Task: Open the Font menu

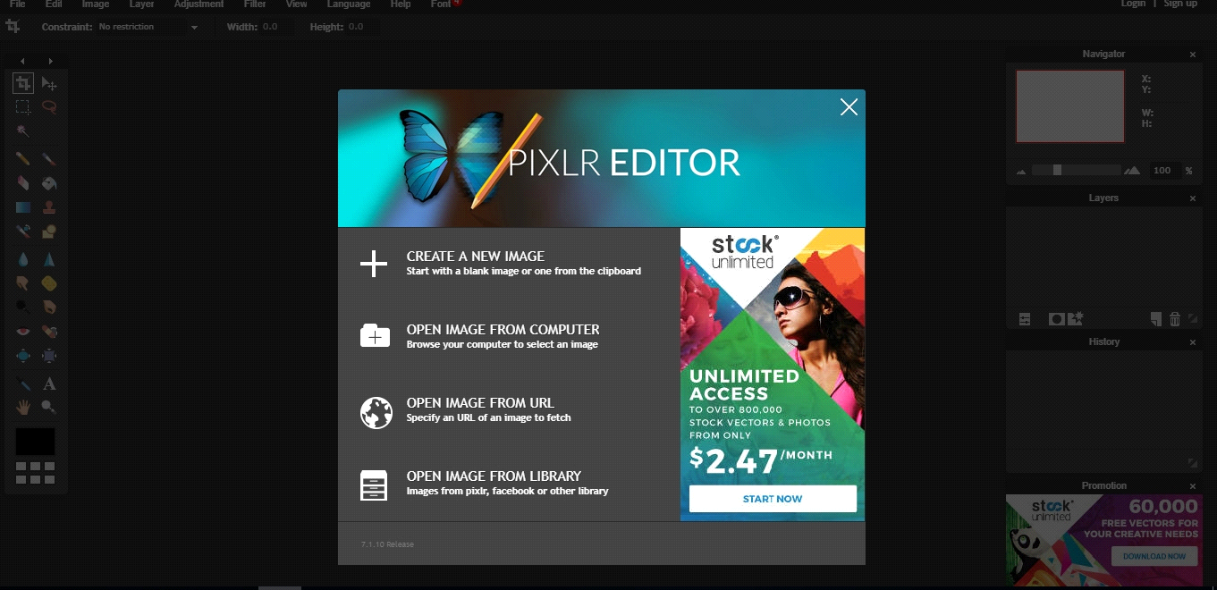Action: pyautogui.click(x=441, y=4)
